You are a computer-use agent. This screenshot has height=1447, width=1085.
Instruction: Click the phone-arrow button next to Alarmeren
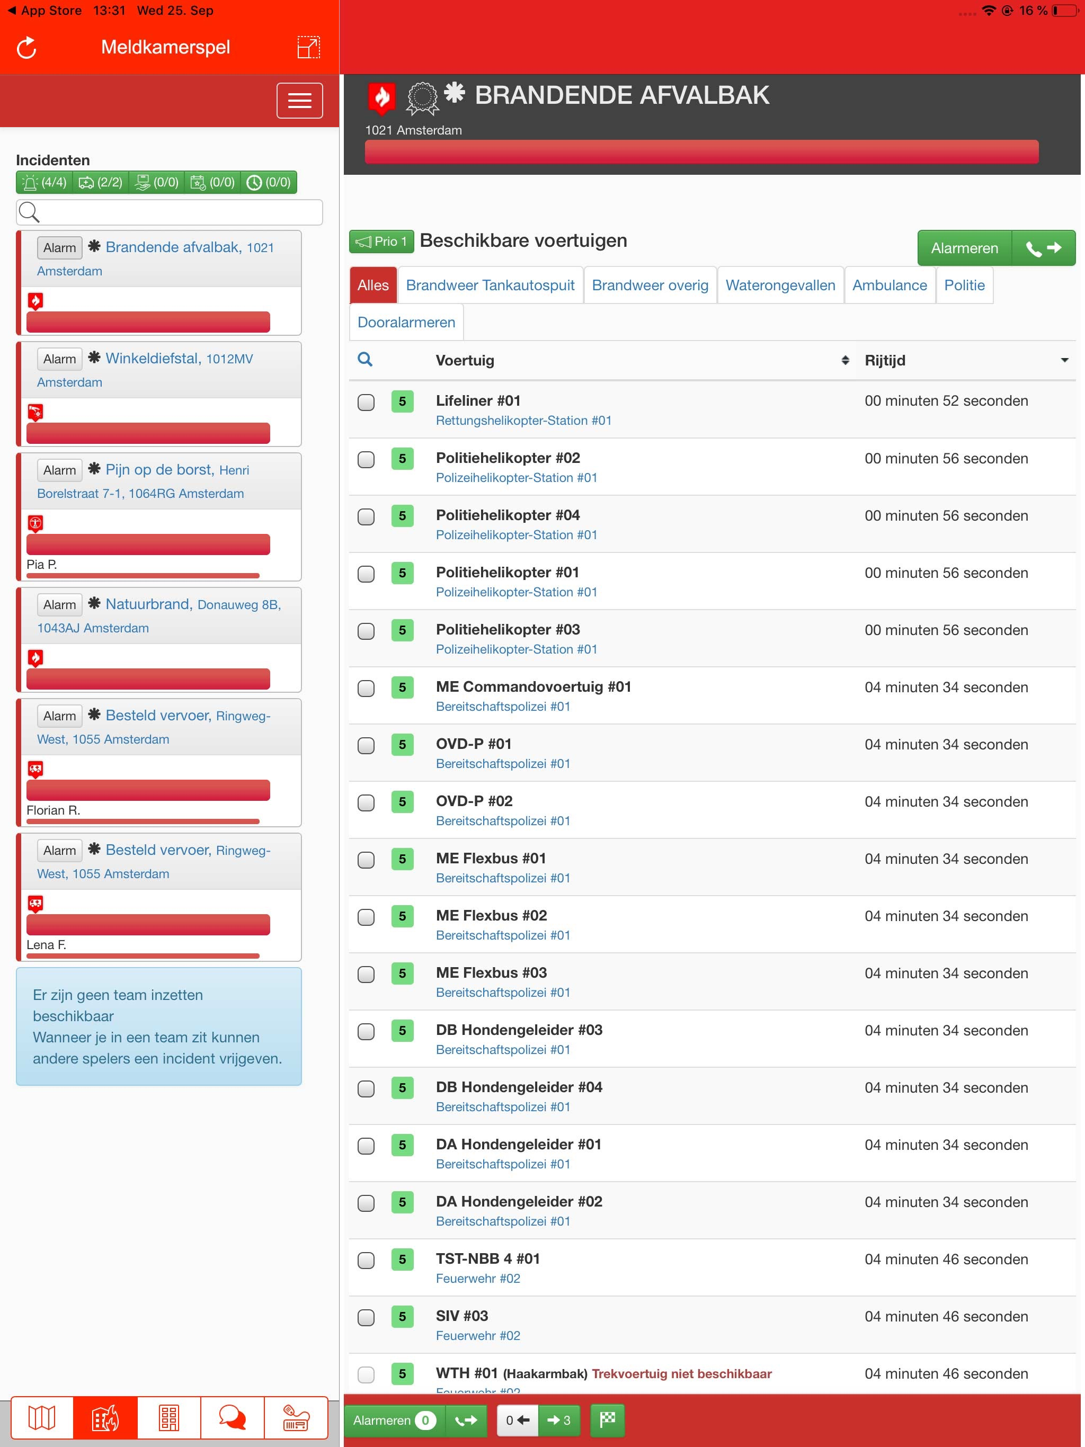tap(1043, 248)
